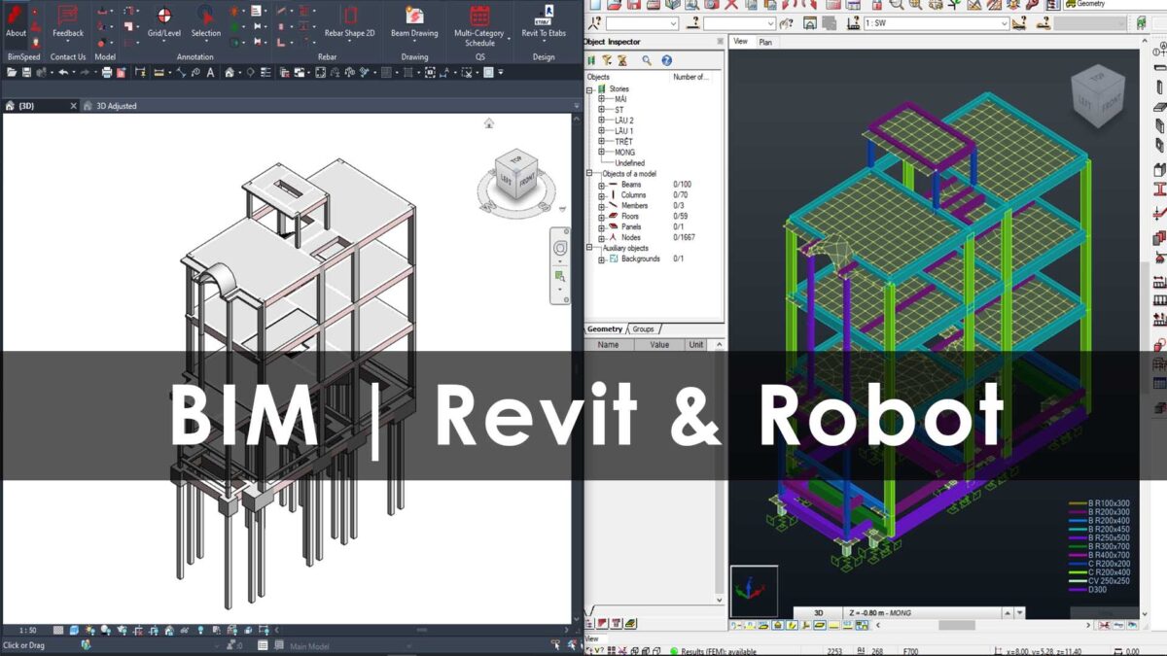Click the blue help icon in Object Inspector
1167x656 pixels.
667,60
